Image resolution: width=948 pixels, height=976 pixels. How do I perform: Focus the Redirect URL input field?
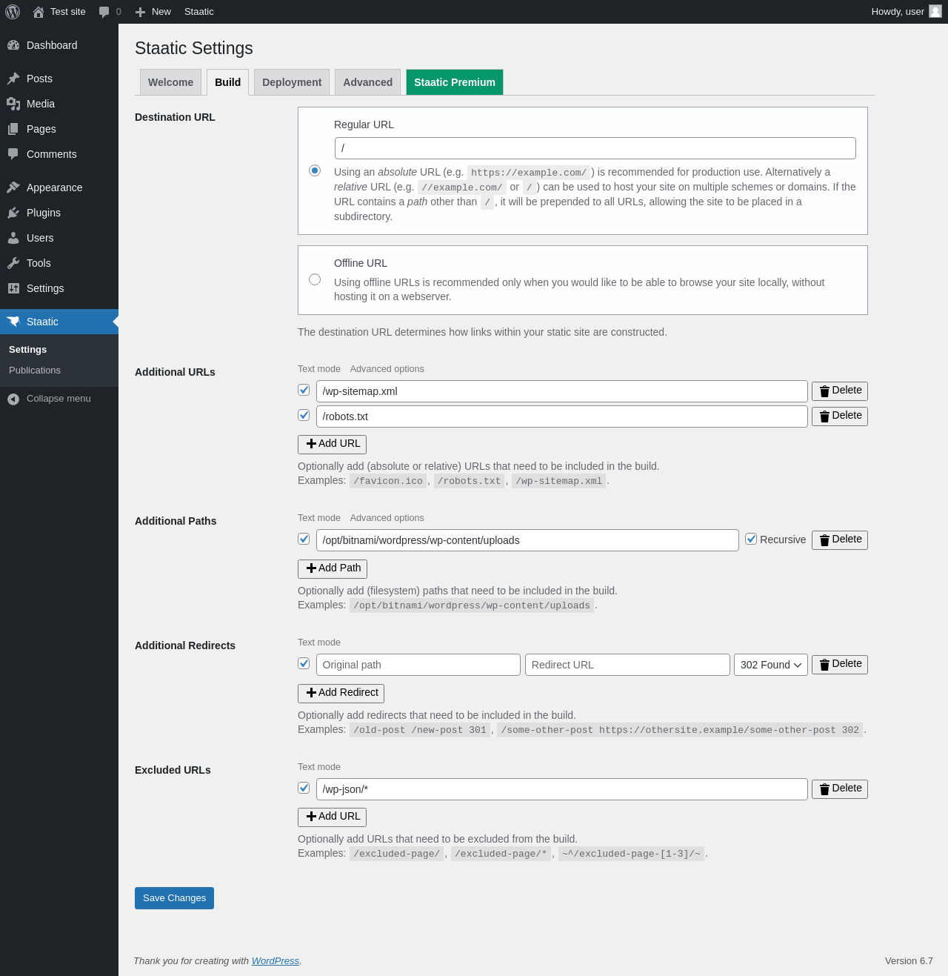(627, 665)
